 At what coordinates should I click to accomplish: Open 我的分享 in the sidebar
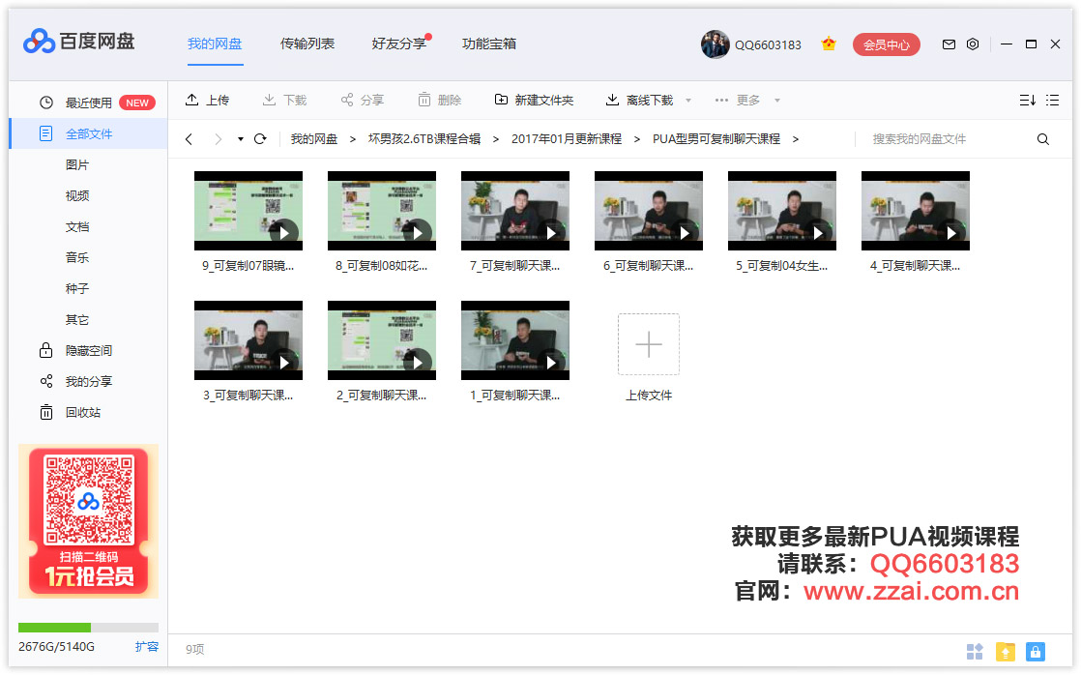[x=88, y=382]
